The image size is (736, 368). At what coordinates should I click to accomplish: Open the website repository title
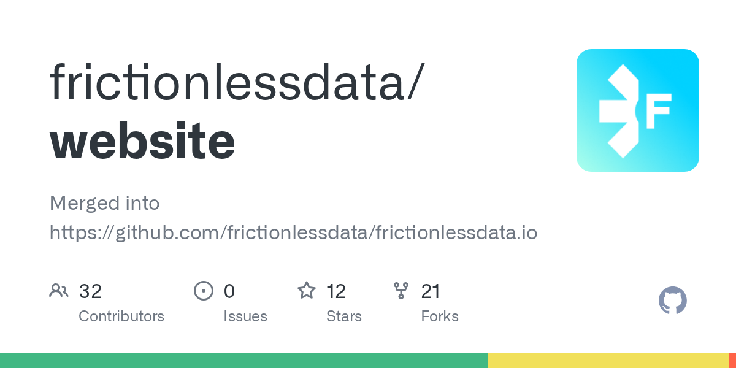[x=142, y=141]
